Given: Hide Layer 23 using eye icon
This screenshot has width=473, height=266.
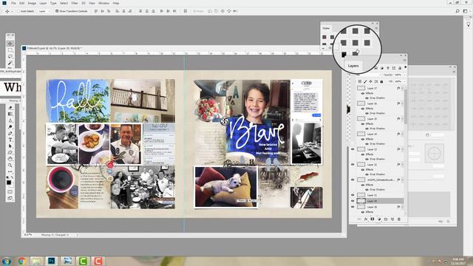Looking at the screenshot, I should pyautogui.click(x=353, y=149).
